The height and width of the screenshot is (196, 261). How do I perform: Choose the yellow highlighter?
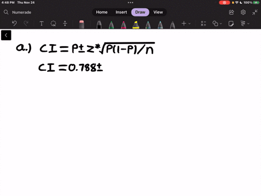click(136, 24)
